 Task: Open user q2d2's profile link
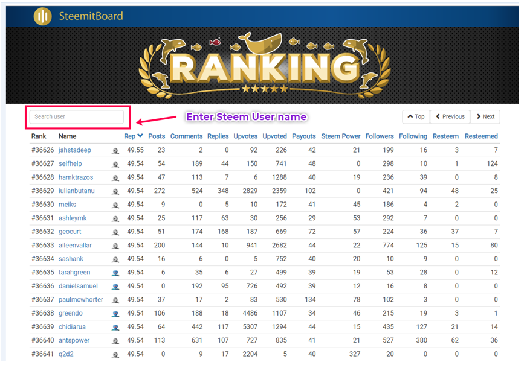(x=66, y=354)
